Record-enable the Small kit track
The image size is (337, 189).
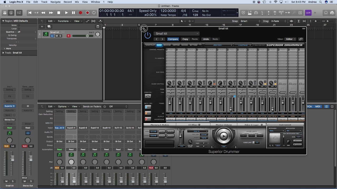[68, 36]
